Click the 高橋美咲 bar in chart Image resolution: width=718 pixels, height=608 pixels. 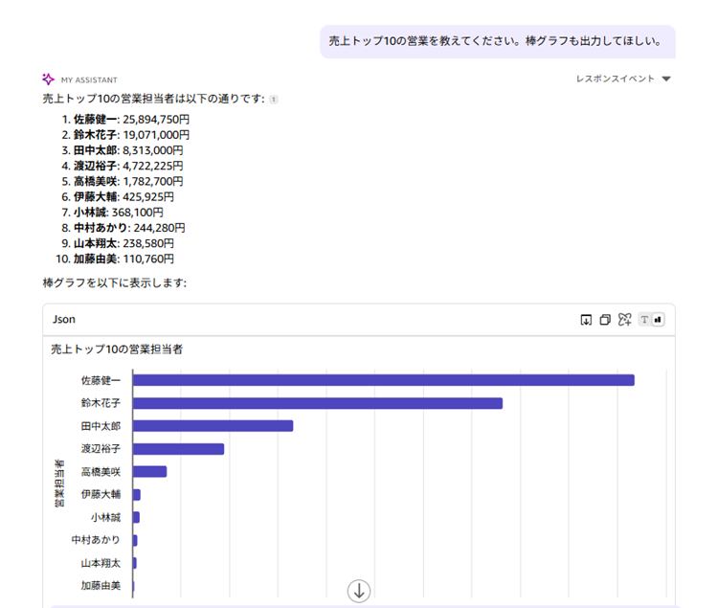point(149,471)
